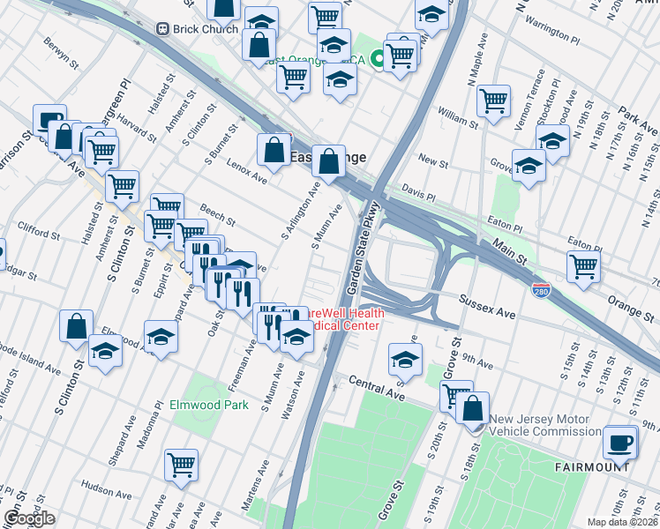Click the Watson Ave street label

[x=293, y=395]
